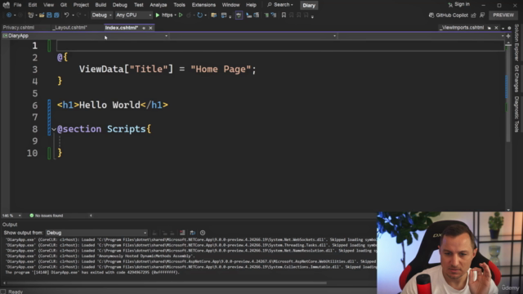Screen dimensions: 523x294
Task: Click the Visual Studio logo icon
Action: [6, 5]
